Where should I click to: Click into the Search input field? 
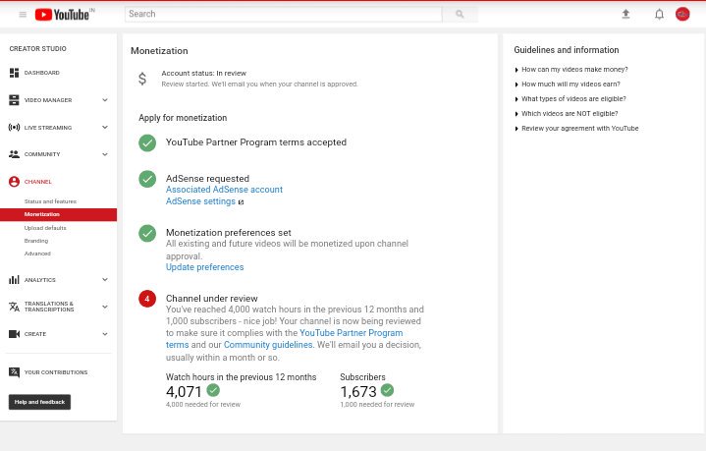coord(283,14)
